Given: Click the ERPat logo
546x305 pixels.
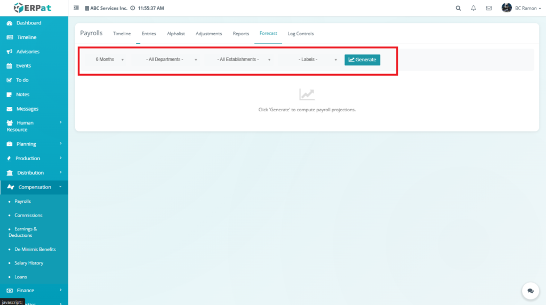Looking at the screenshot, I should (x=33, y=7).
